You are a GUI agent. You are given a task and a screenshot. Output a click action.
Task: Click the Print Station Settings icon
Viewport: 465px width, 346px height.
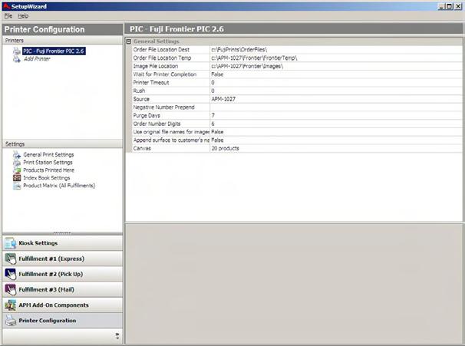point(17,163)
